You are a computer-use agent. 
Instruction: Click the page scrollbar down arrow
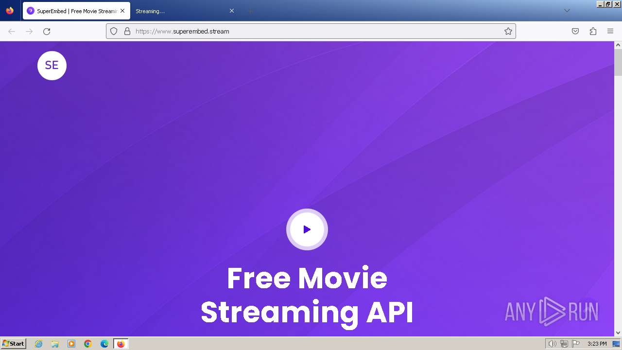coord(618,332)
